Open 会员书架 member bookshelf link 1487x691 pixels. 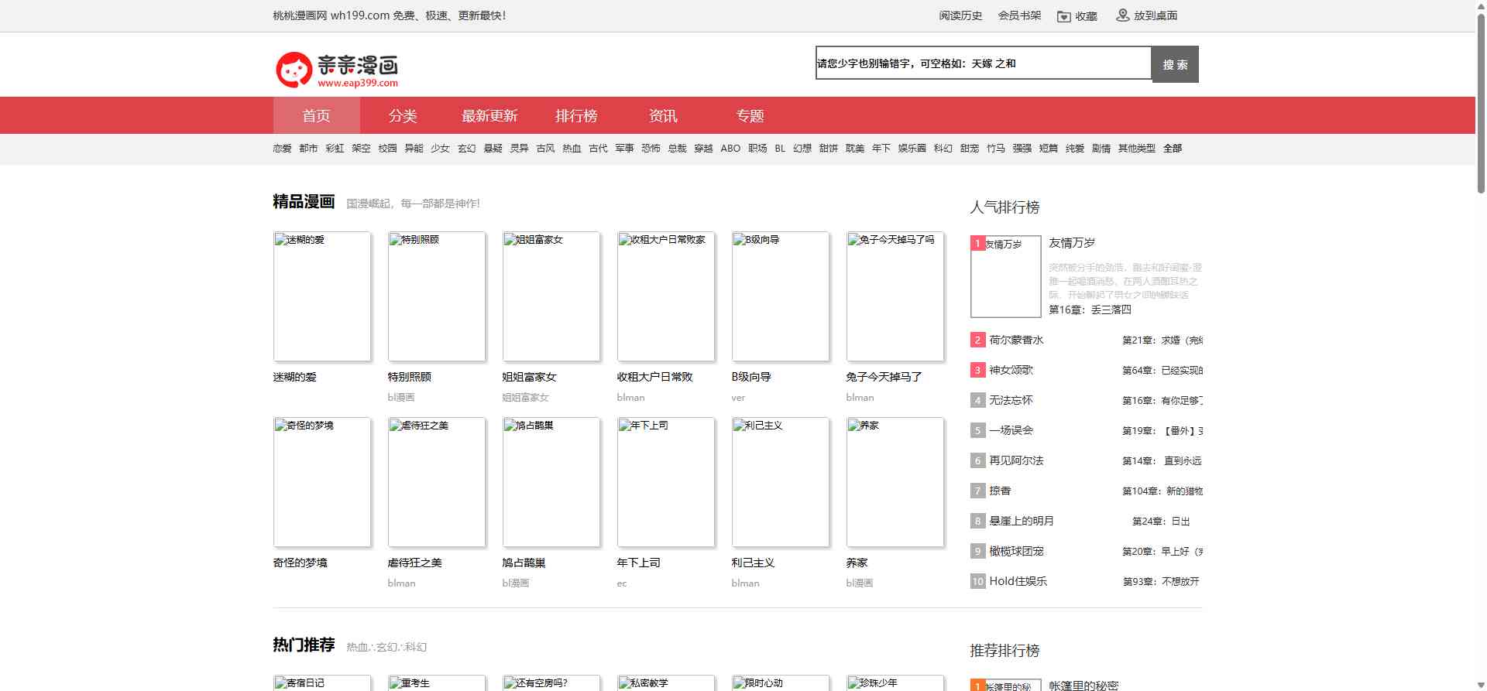[x=1019, y=15]
